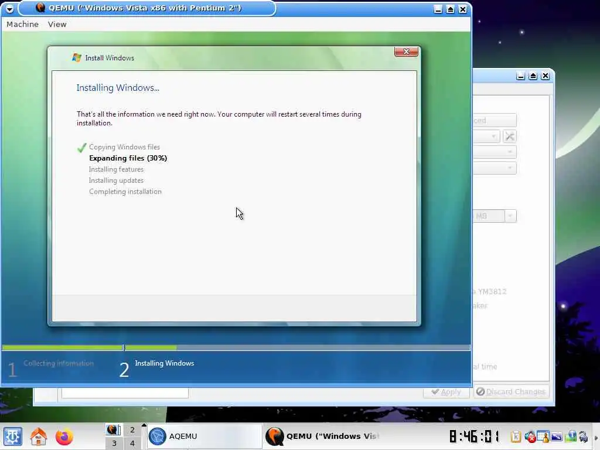Viewport: 600px width, 450px height.
Task: Click the user window tray icon
Action: pyautogui.click(x=543, y=437)
